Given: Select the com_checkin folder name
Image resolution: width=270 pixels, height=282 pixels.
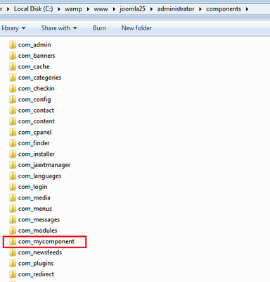Looking at the screenshot, I should click(37, 88).
